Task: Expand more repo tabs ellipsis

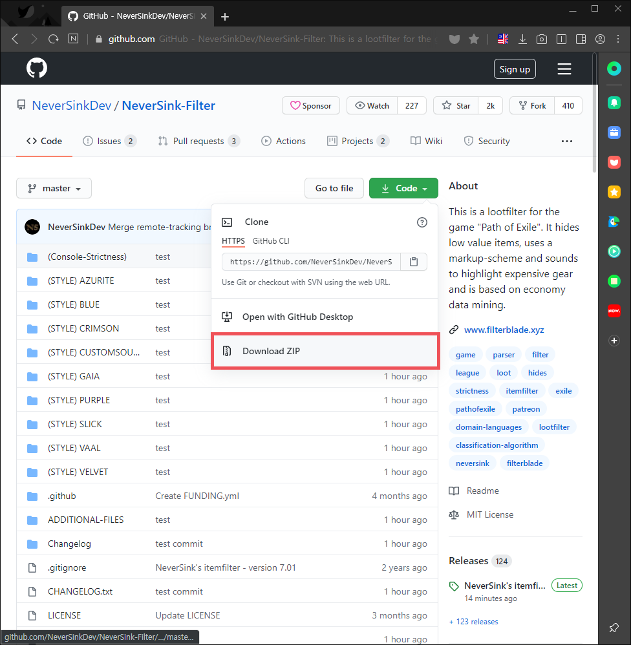Action: pyautogui.click(x=566, y=141)
